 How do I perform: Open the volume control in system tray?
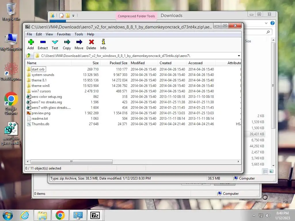(x=268, y=216)
